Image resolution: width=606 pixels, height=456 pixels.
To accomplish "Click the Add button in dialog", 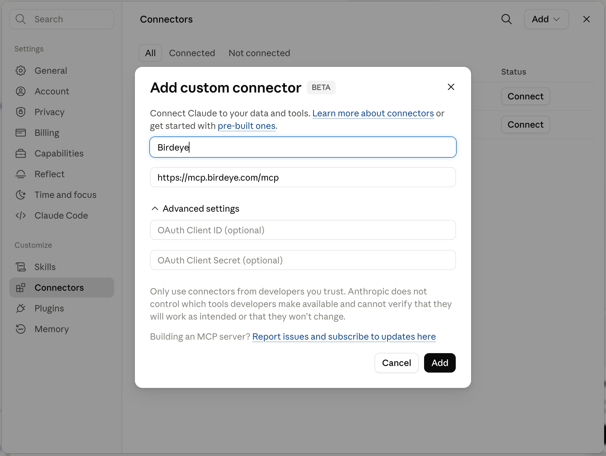I will pos(440,363).
